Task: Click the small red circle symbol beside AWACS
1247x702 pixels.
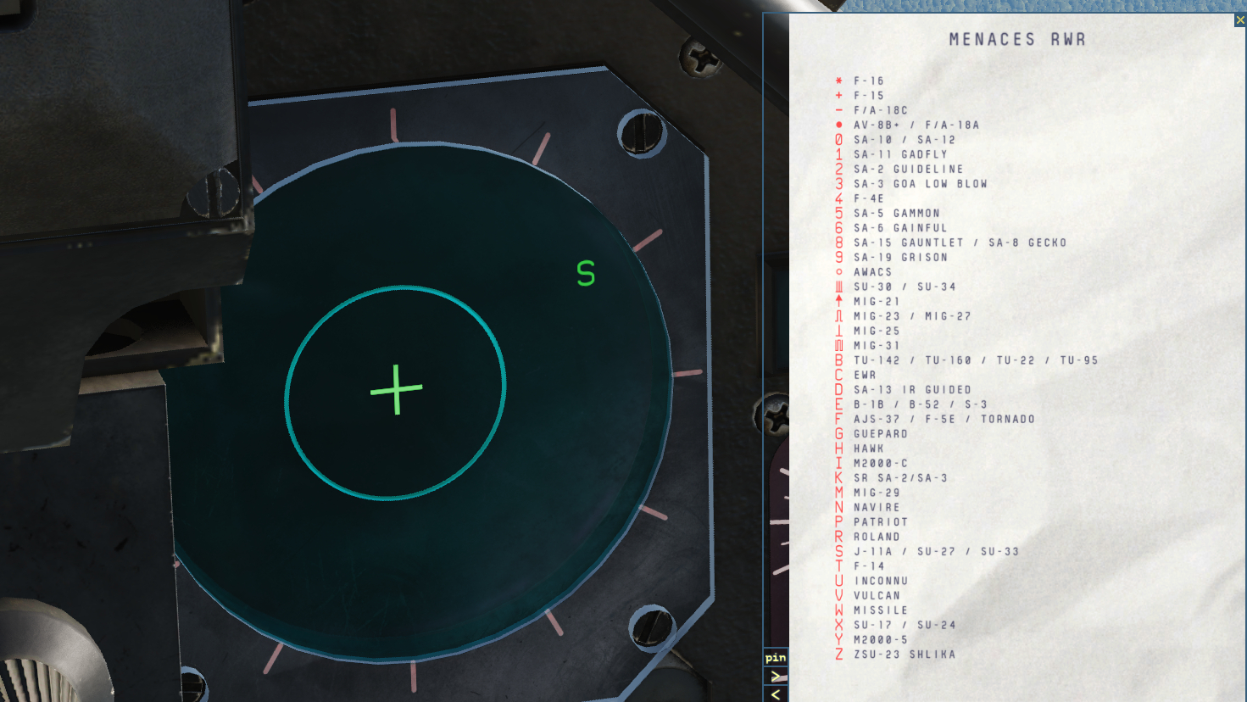Action: (839, 272)
